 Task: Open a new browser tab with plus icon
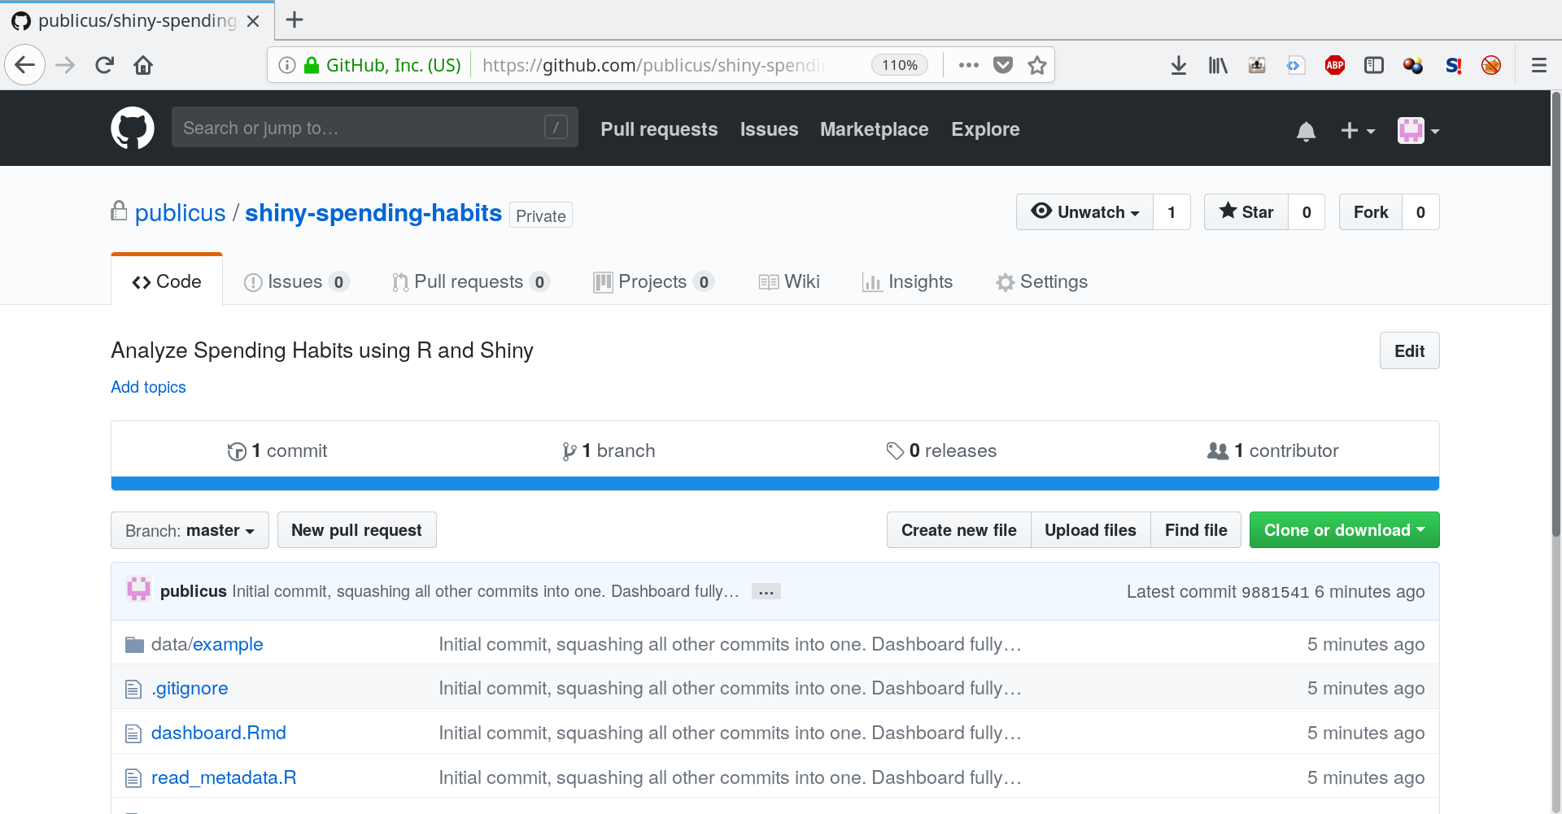tap(295, 20)
